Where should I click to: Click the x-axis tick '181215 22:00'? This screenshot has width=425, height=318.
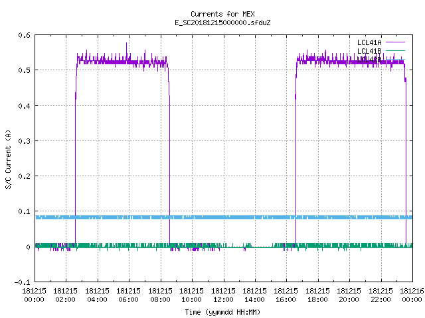(x=381, y=295)
